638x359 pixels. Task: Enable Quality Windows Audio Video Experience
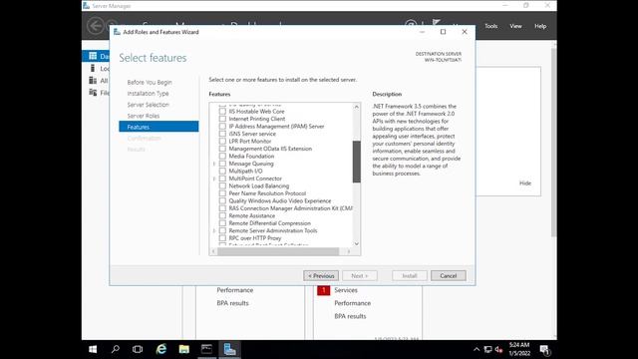tap(222, 200)
